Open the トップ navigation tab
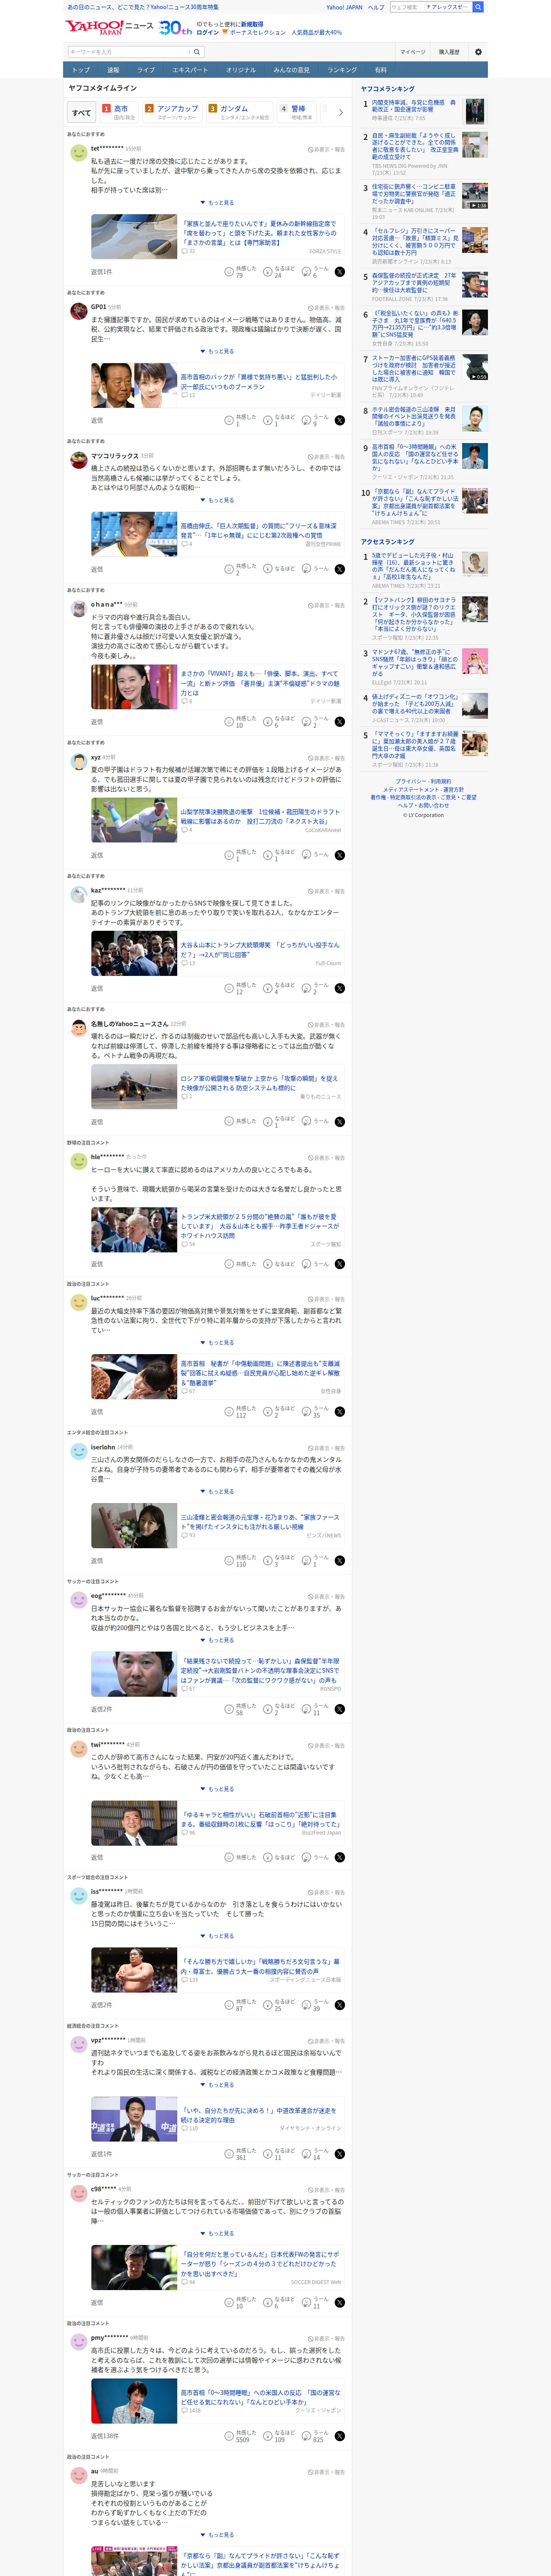The height and width of the screenshot is (2576, 551). click(81, 70)
